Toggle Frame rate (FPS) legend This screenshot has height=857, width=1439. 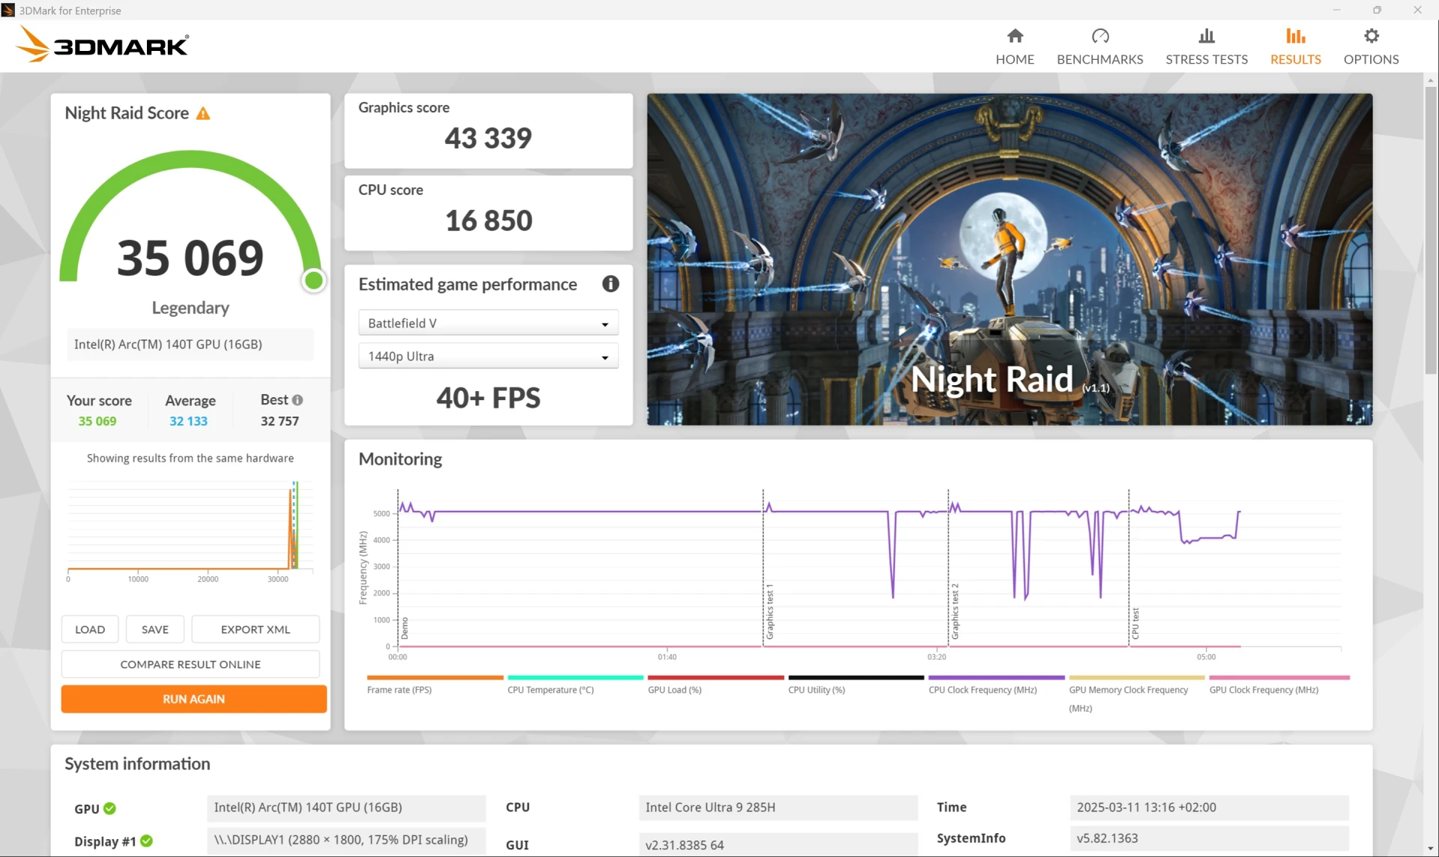click(x=434, y=685)
